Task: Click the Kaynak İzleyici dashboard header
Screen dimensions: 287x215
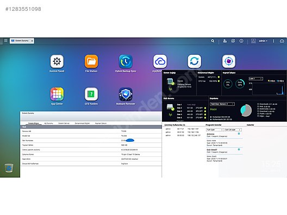Action: point(229,73)
